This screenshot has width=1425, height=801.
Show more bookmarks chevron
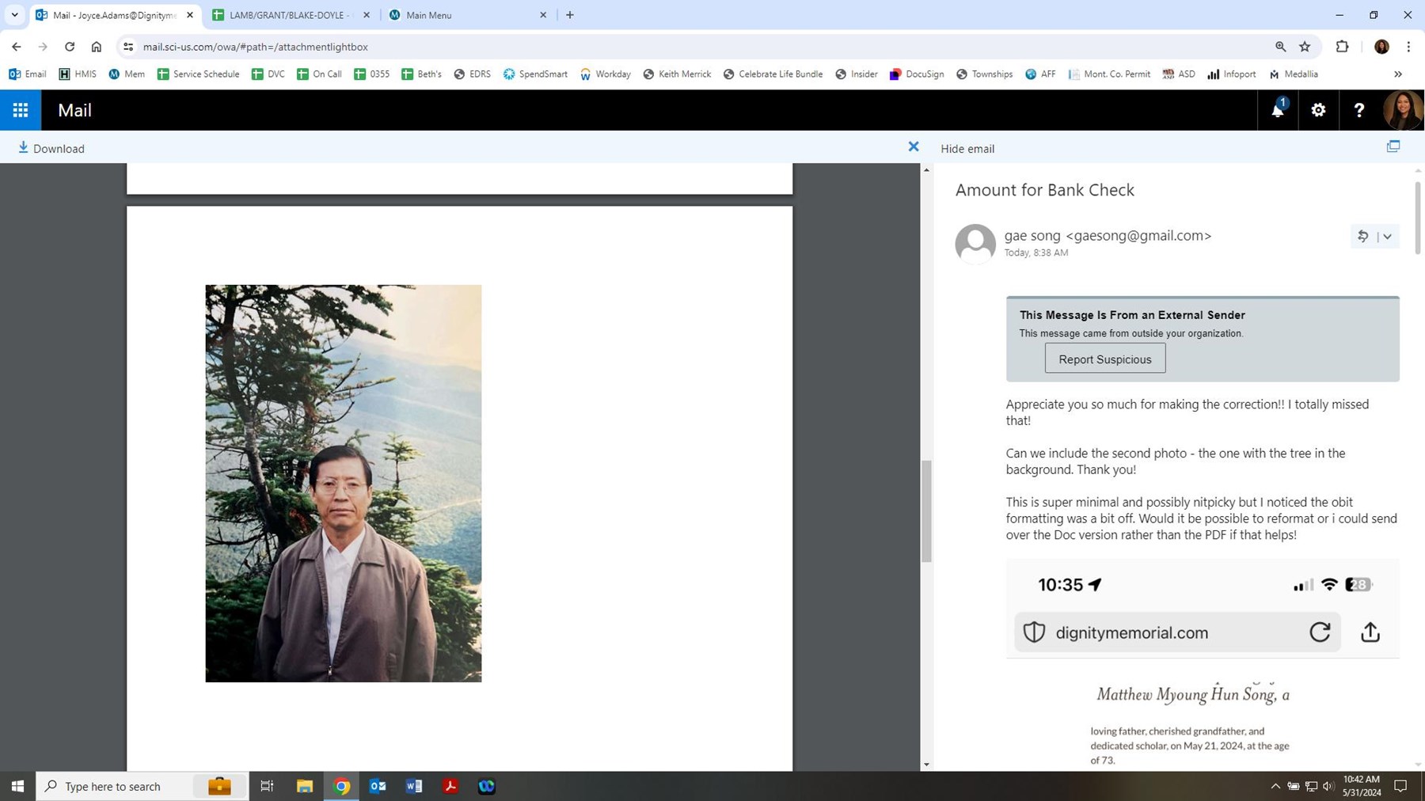[x=1397, y=74]
